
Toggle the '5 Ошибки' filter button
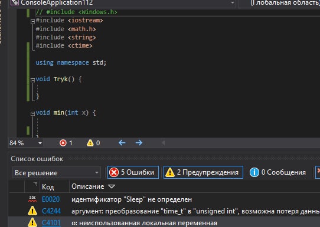tap(133, 172)
